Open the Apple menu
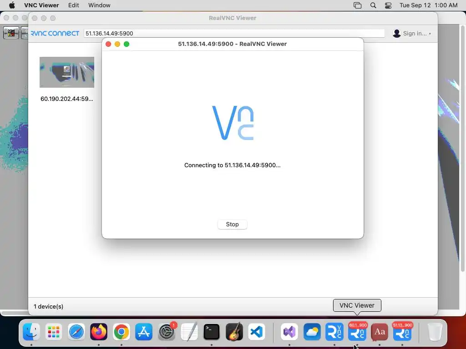The height and width of the screenshot is (349, 466). click(12, 5)
